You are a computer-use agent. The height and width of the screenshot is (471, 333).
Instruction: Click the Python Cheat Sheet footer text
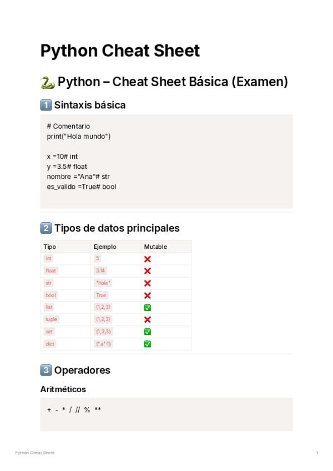(34, 453)
